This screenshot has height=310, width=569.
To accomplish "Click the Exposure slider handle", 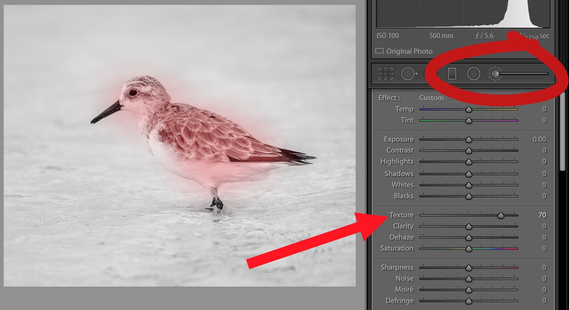I will click(x=469, y=140).
